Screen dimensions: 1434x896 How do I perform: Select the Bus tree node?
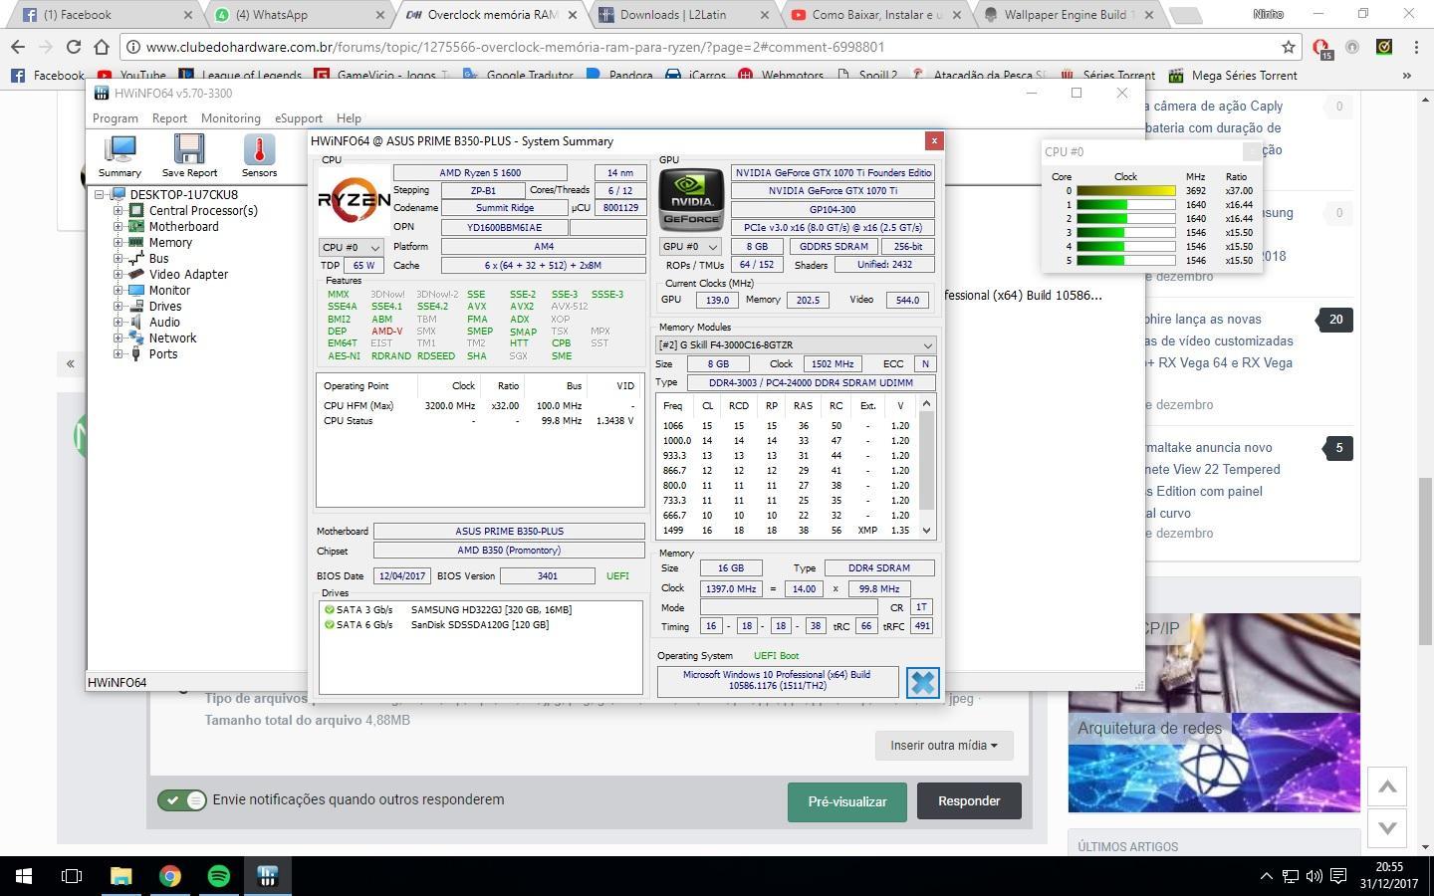(x=158, y=258)
